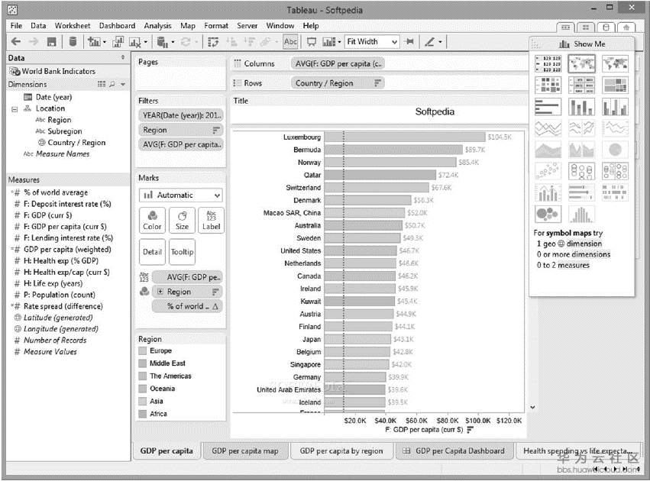
Task: Click AVG(F: GDP per capita) pill on Columns
Action: tap(338, 63)
